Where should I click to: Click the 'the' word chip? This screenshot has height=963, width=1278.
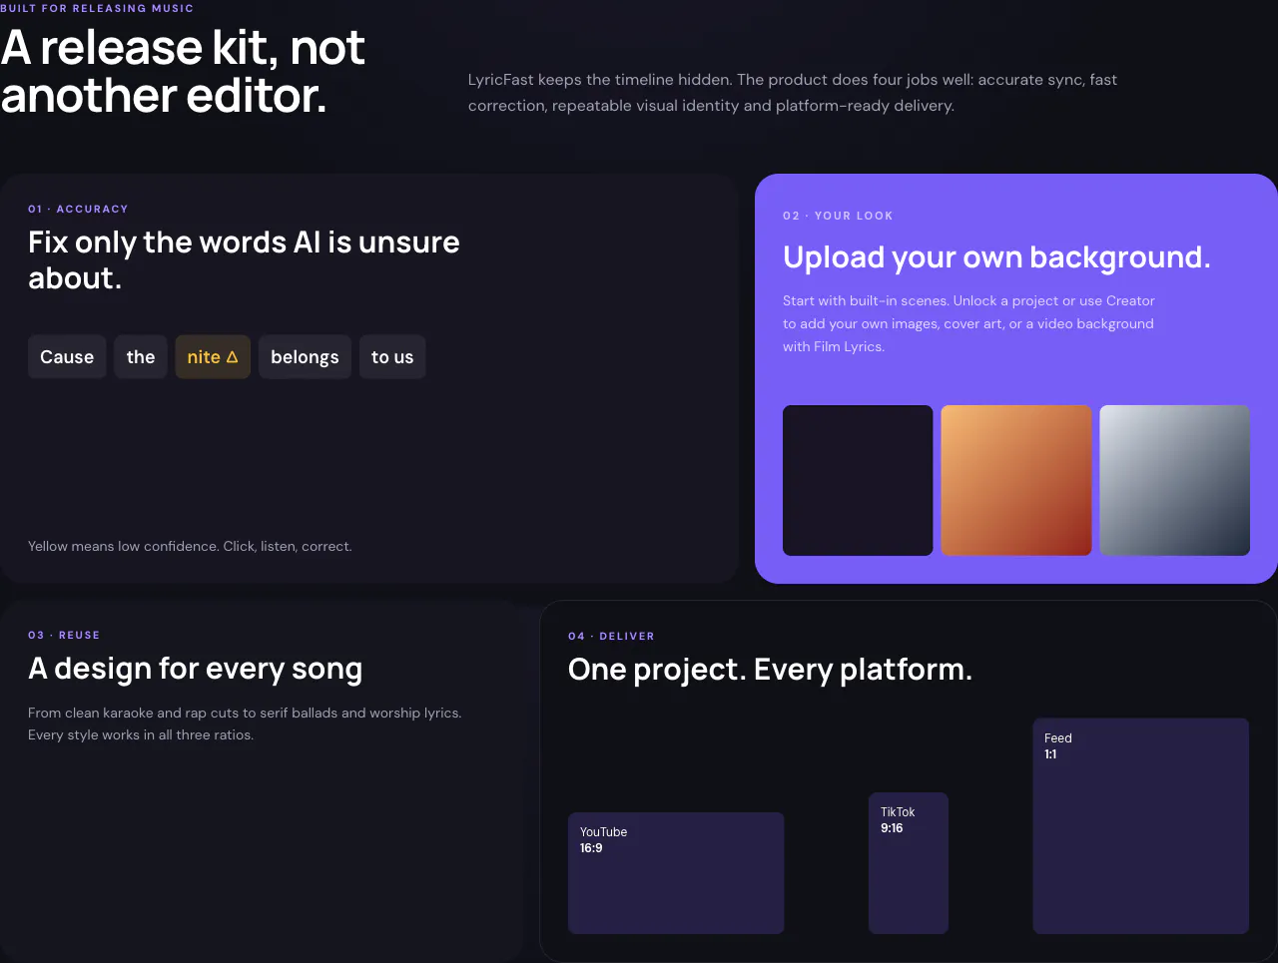coord(141,357)
